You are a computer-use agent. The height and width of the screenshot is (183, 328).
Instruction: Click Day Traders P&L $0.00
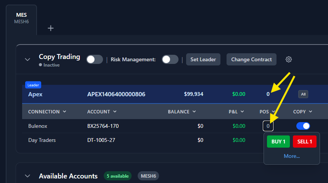click(x=239, y=140)
